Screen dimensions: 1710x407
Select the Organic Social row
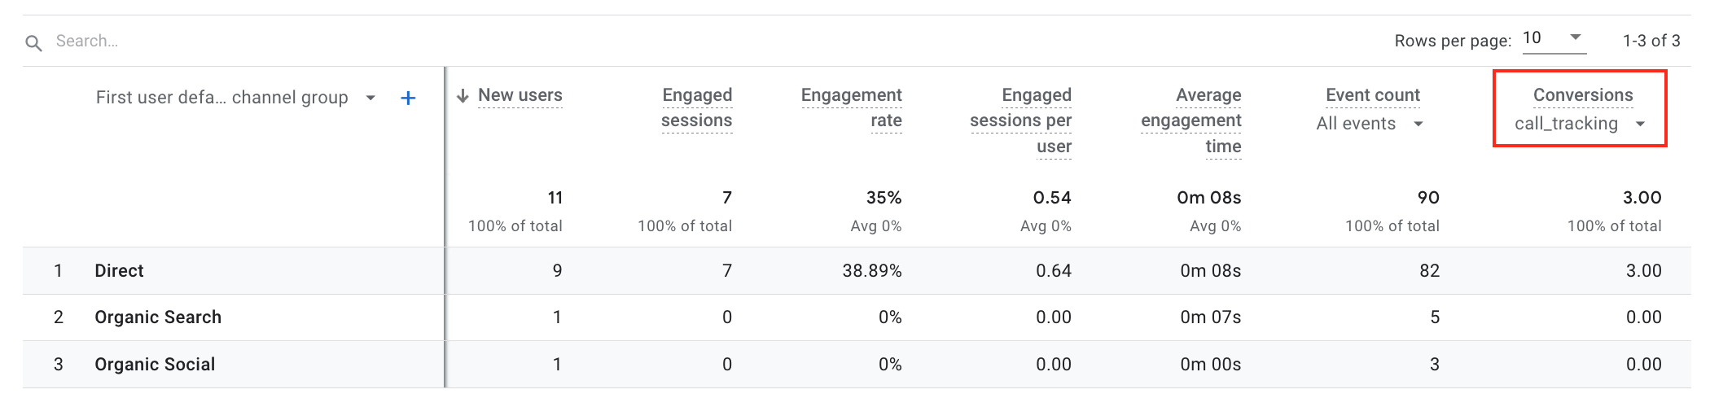pyautogui.click(x=155, y=365)
